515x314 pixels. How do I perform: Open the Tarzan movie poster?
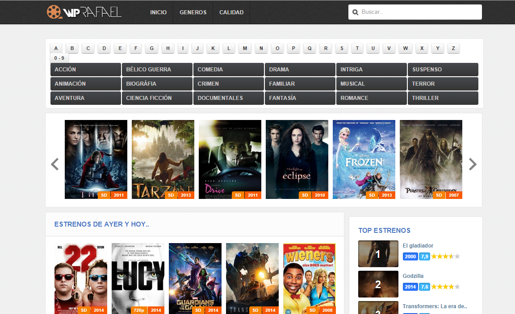[163, 160]
